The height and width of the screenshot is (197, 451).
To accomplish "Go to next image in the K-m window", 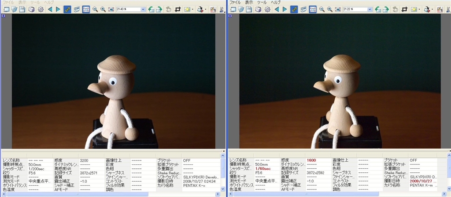I will (x=285, y=10).
